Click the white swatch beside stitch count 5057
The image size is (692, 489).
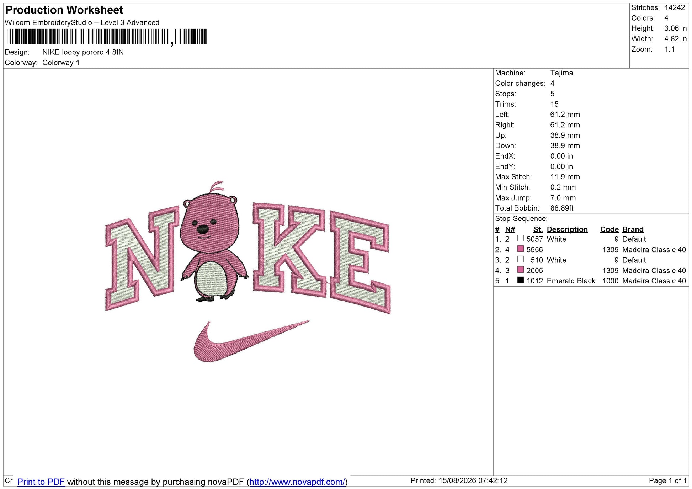[521, 239]
